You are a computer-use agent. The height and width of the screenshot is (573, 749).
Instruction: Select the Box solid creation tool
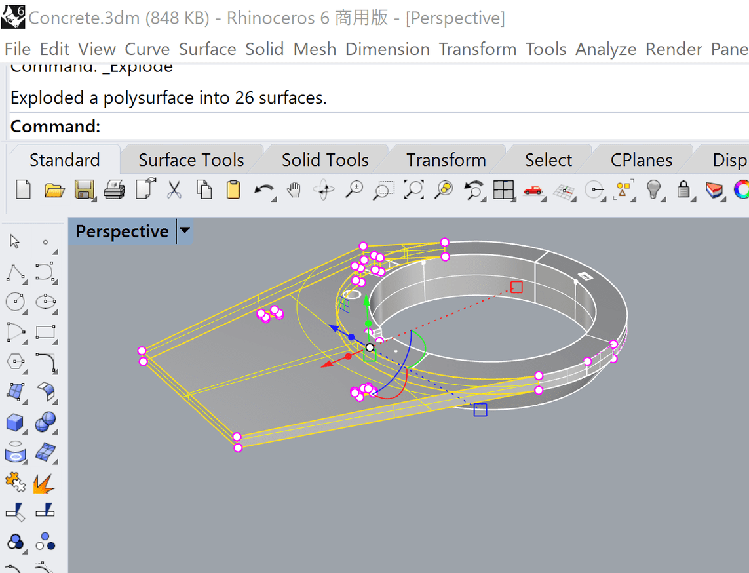coord(15,422)
